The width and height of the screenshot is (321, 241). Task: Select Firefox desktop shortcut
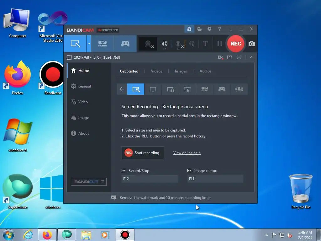tap(18, 78)
